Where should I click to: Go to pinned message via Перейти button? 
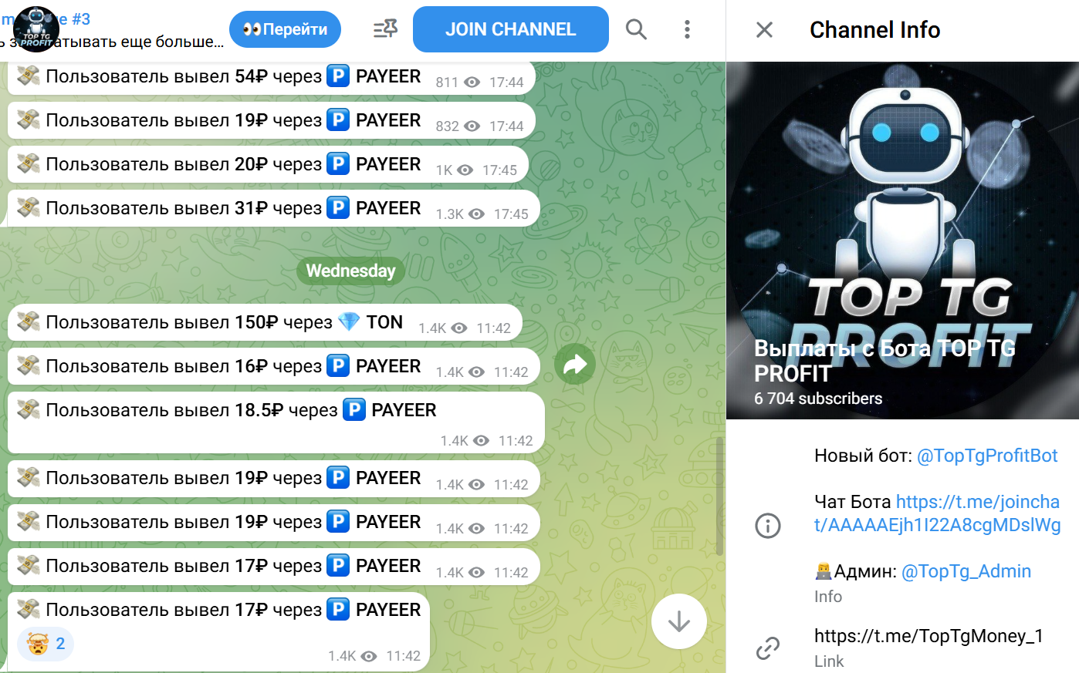coord(285,29)
